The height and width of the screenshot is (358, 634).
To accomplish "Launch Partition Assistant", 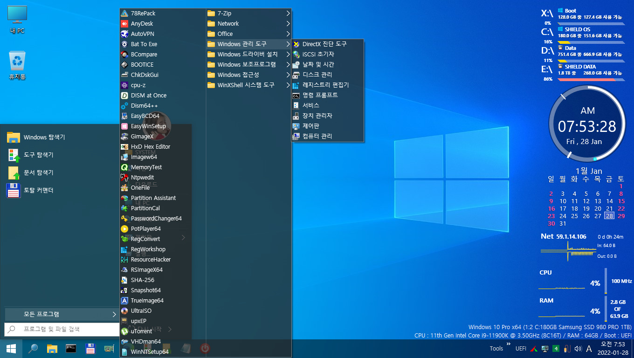I will [163, 198].
